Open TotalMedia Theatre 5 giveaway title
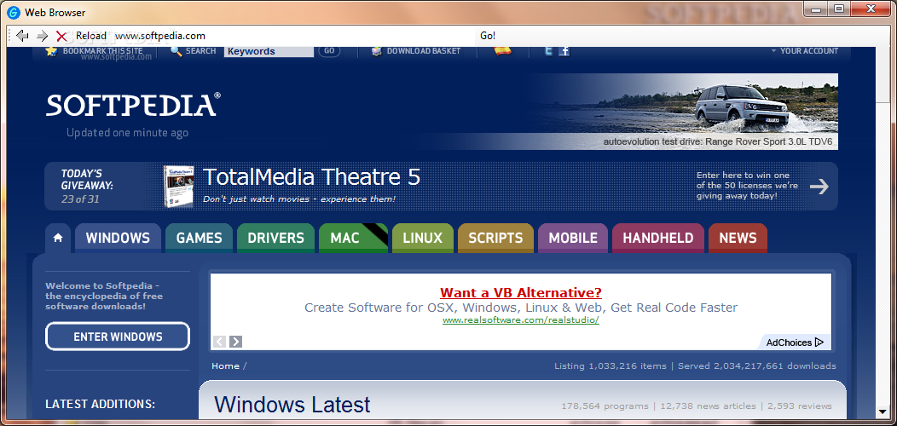 click(x=312, y=177)
